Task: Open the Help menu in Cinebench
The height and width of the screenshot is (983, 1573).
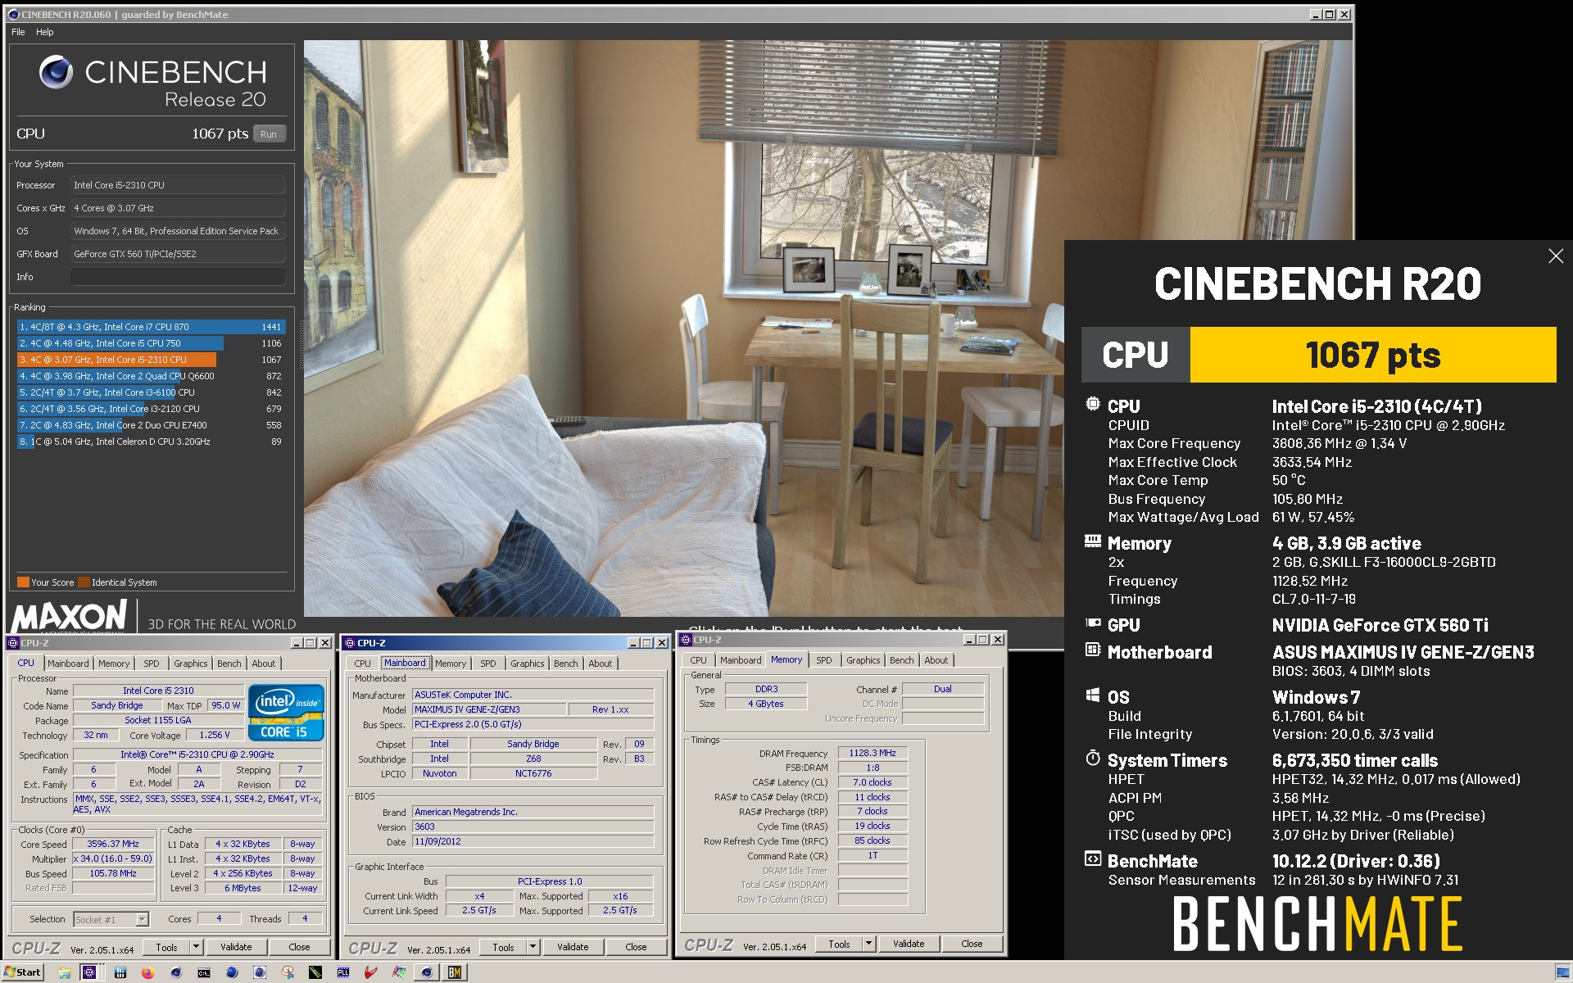Action: [45, 32]
